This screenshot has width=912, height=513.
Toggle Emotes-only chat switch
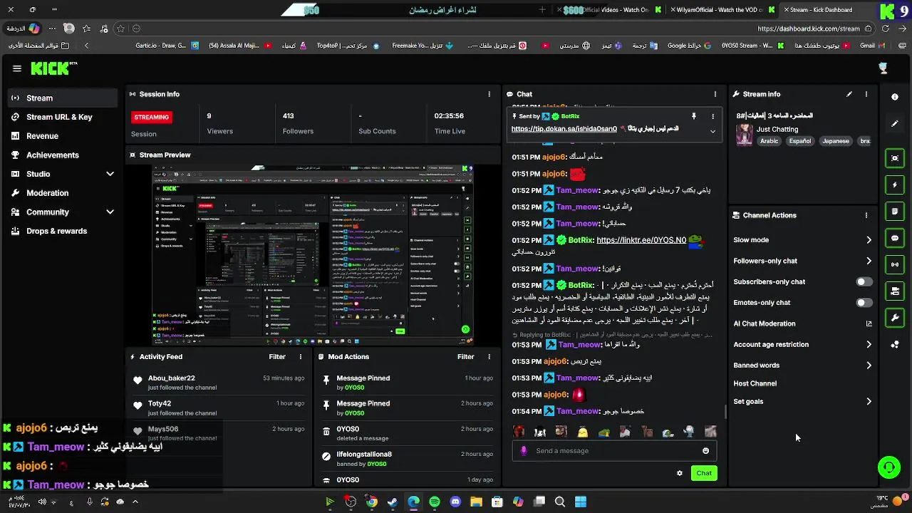pos(864,303)
